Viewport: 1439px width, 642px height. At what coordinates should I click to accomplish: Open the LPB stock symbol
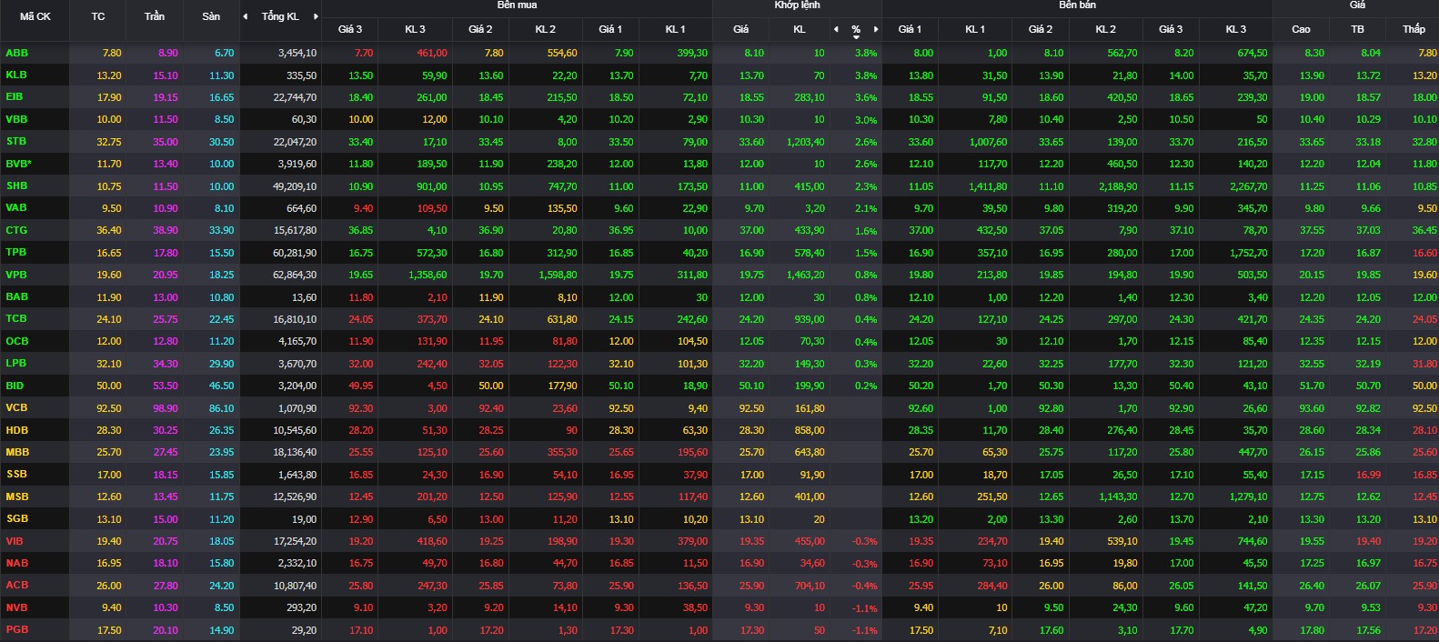[16, 363]
